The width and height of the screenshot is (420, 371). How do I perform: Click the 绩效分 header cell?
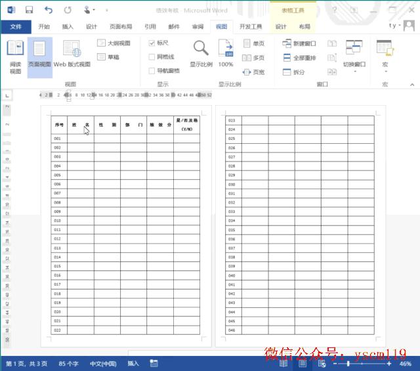[160, 125]
